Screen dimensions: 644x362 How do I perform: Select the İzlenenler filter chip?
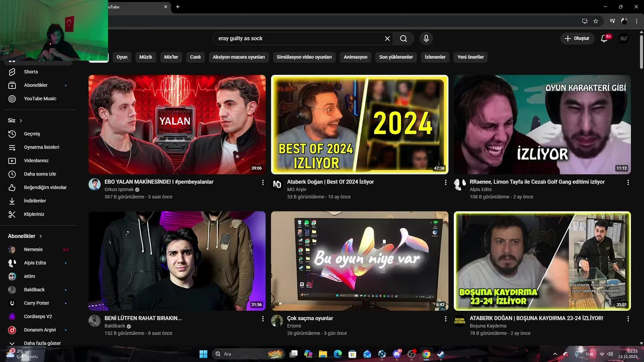tap(435, 57)
